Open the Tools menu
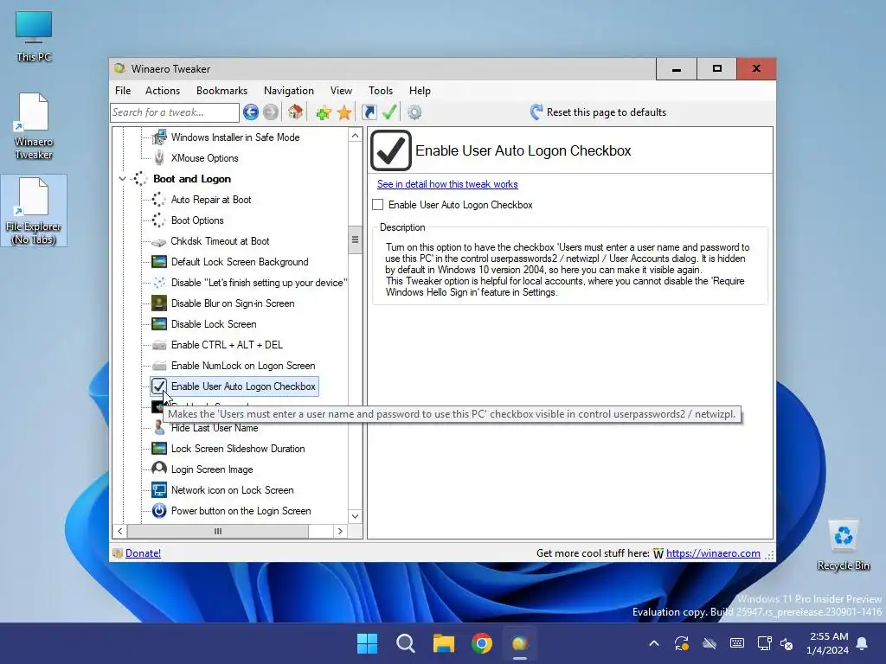 381,91
